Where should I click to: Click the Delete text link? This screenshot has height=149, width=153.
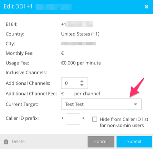[x=18, y=141]
